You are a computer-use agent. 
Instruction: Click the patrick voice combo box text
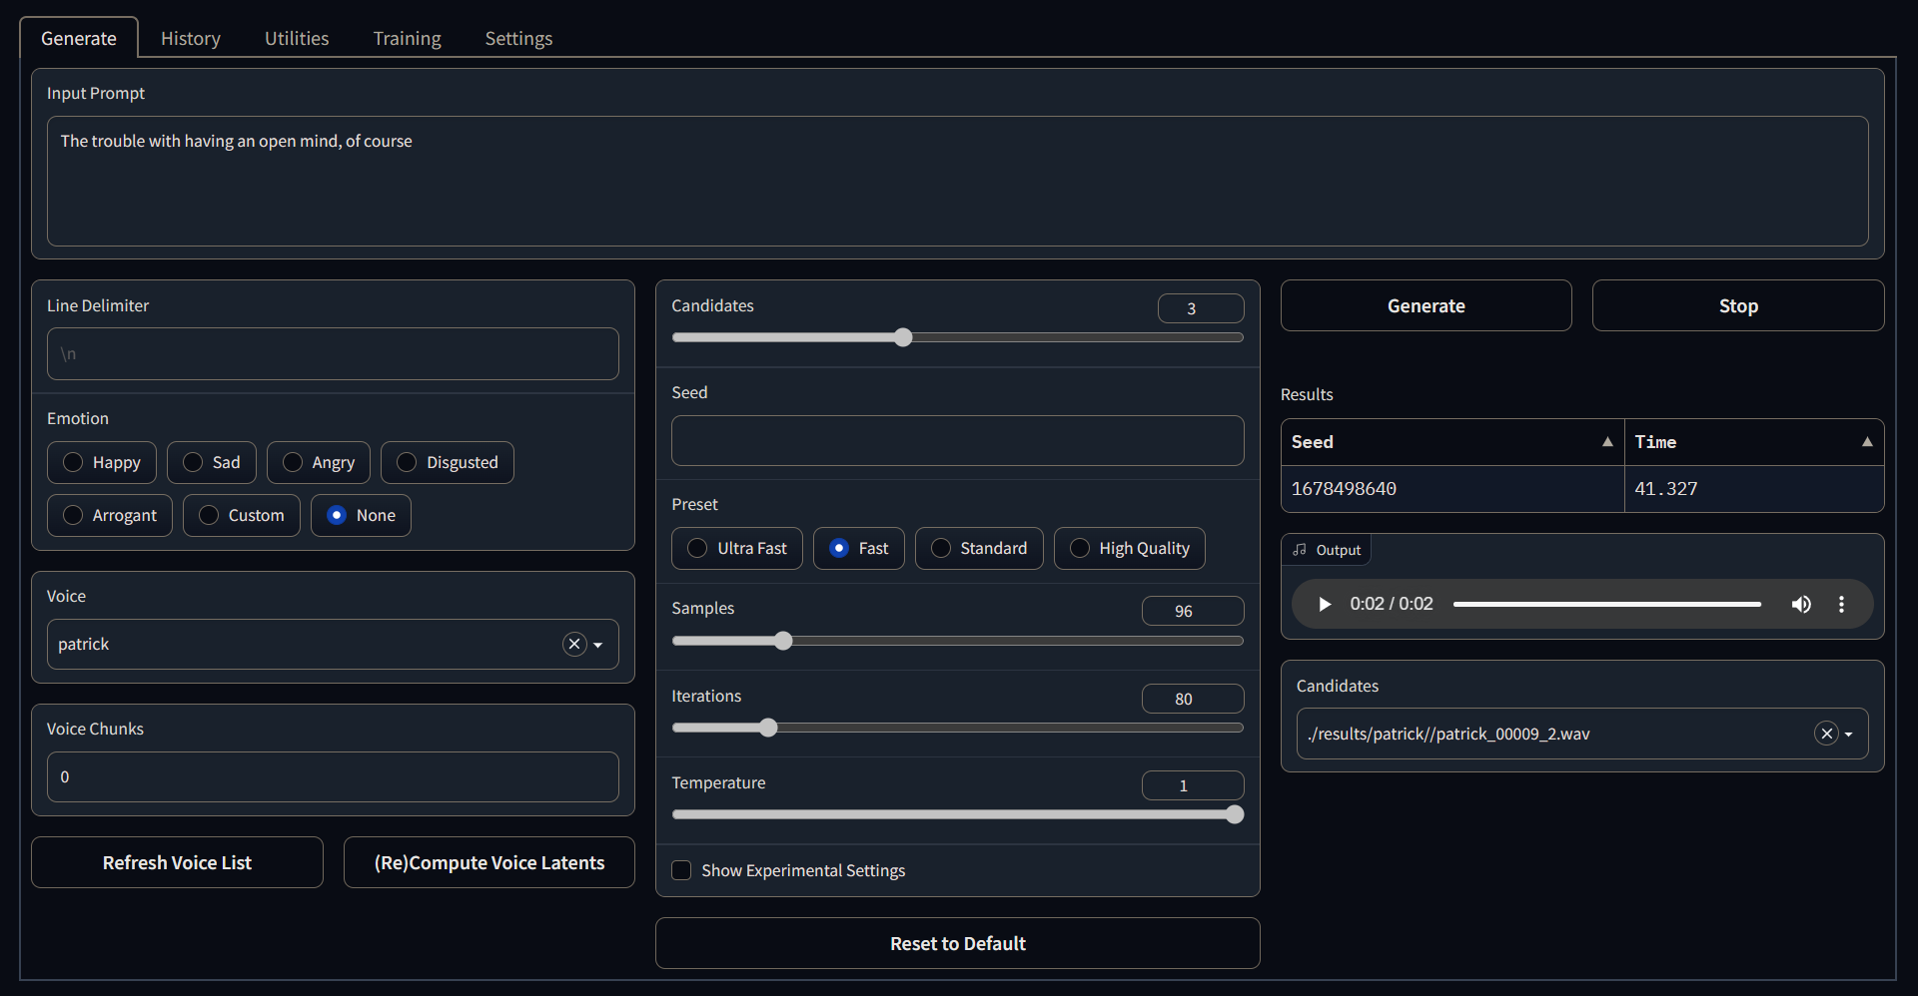84,644
